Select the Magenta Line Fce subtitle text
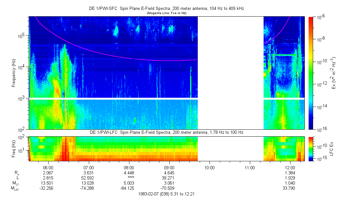The height and width of the screenshot is (198, 346). pyautogui.click(x=166, y=13)
